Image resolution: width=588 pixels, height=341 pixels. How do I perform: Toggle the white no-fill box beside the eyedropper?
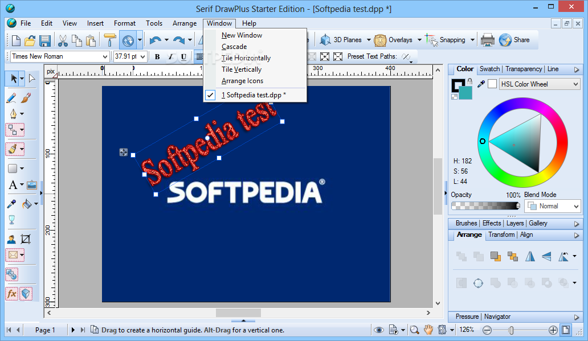click(492, 84)
